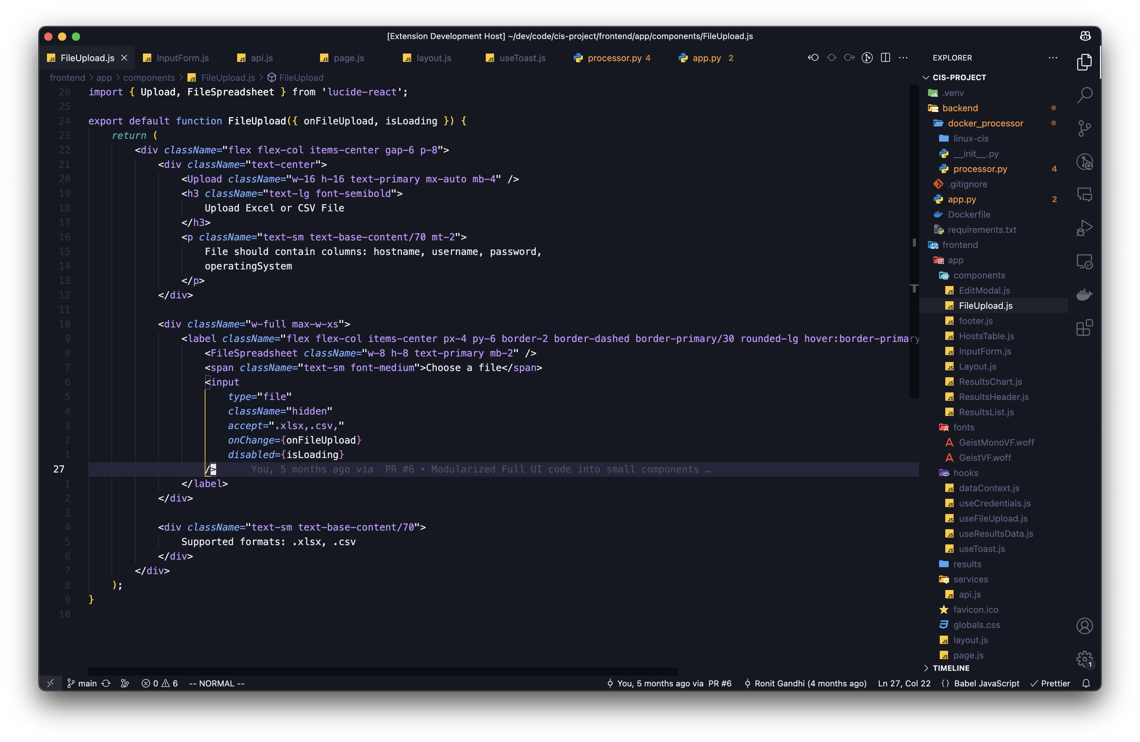Split the editor using the split icon
The width and height of the screenshot is (1140, 742).
pos(885,57)
